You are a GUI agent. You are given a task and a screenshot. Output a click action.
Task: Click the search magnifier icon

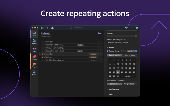coord(71,28)
